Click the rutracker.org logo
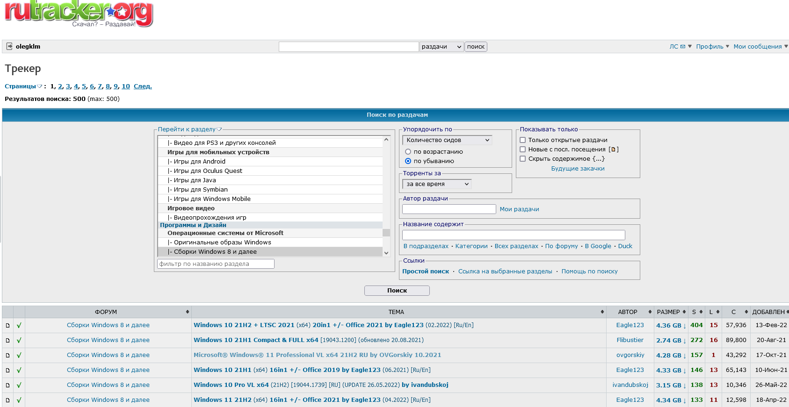The width and height of the screenshot is (789, 407). 79,13
